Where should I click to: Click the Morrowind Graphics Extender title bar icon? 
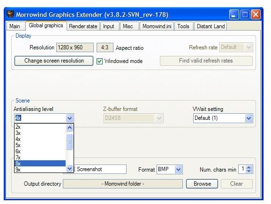point(10,15)
